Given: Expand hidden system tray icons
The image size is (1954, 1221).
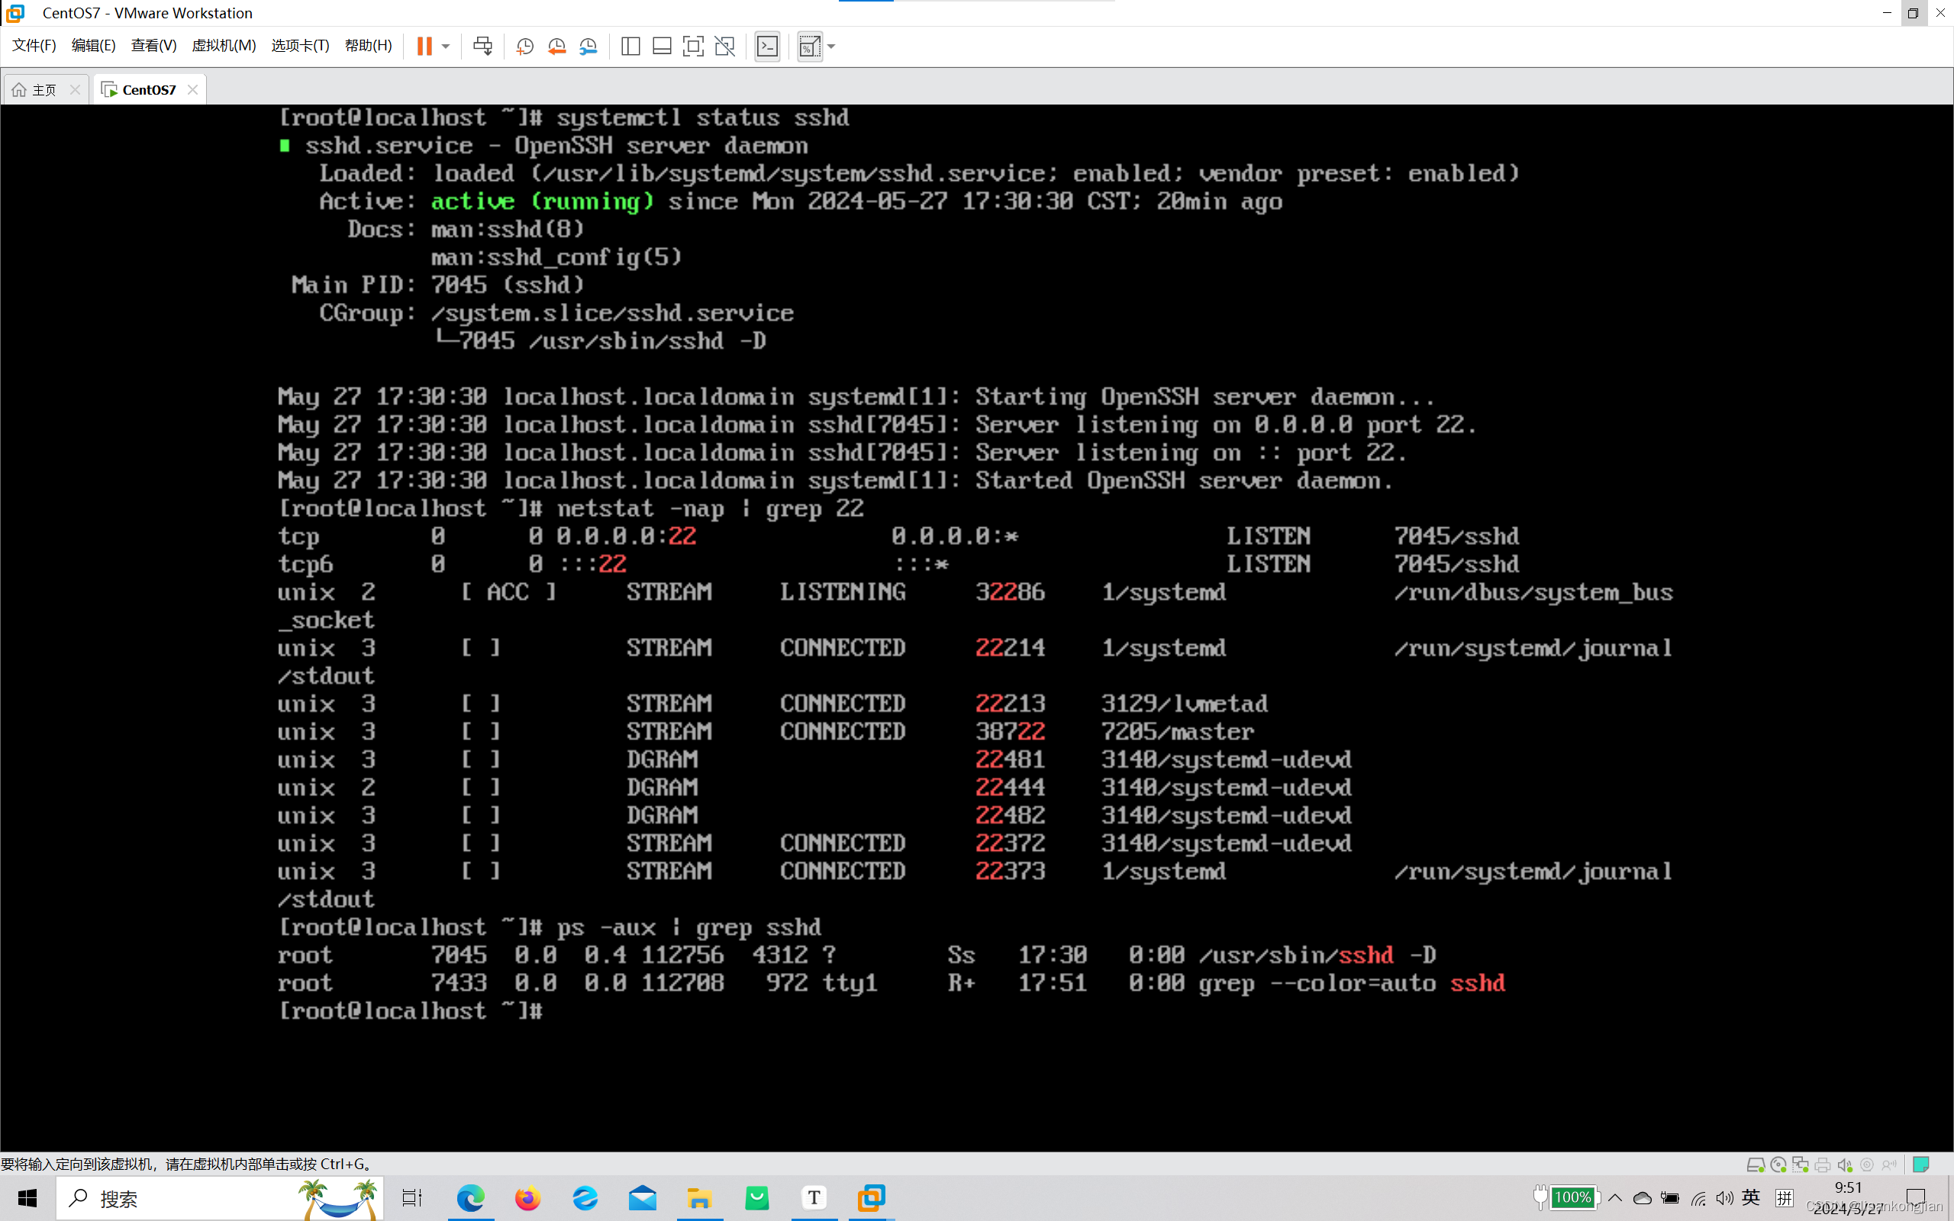Looking at the screenshot, I should 1615,1197.
